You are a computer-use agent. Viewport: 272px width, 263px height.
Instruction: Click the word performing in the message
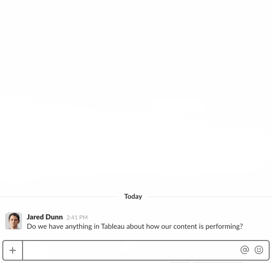[x=224, y=227]
